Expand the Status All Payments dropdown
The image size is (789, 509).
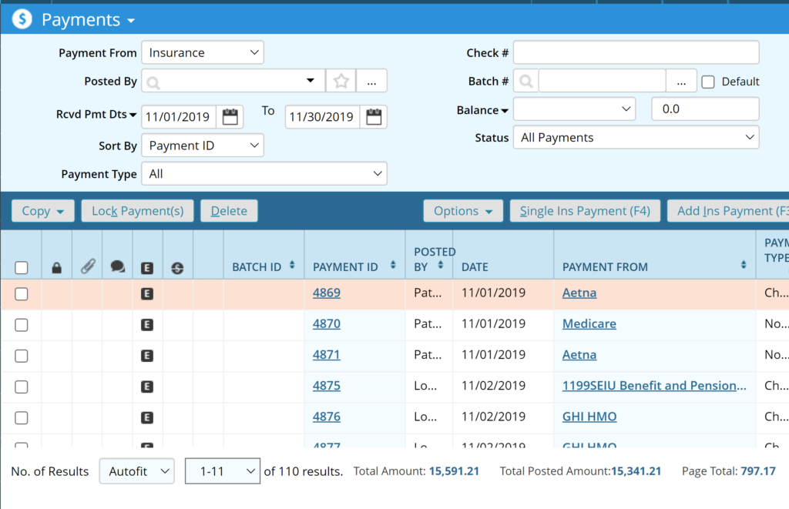click(636, 138)
